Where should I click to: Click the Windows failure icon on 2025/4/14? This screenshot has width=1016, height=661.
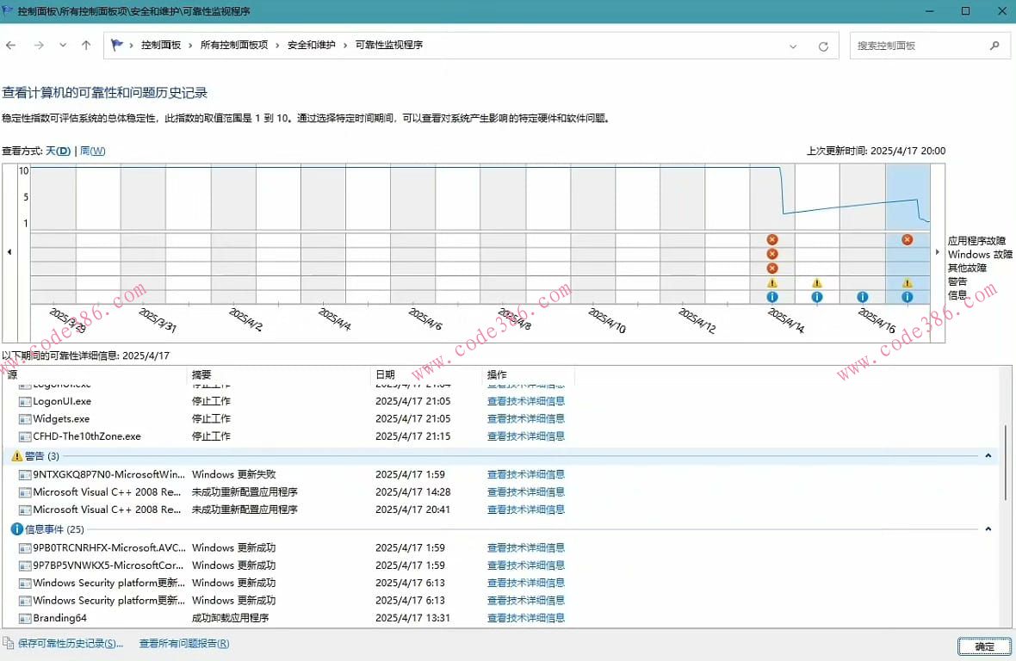[x=772, y=254]
